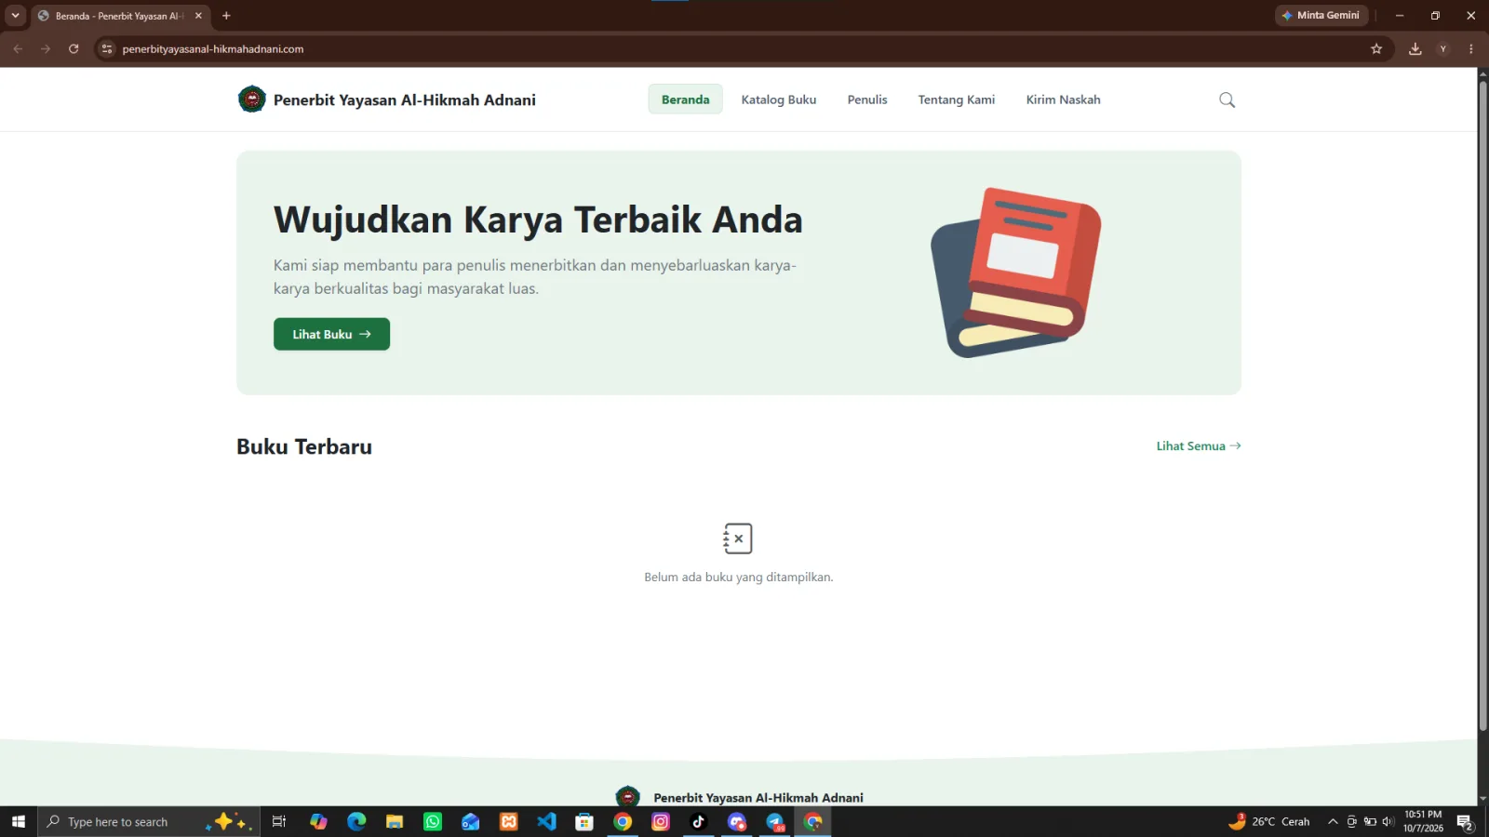Launch Copilot from taskbar

tap(318, 821)
